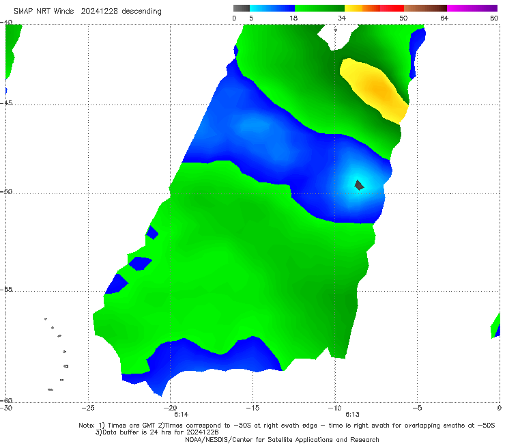505x444 pixels.
Task: Click the NOAA/NESDIS Center for Satellite Applications credit
Action: click(282, 439)
